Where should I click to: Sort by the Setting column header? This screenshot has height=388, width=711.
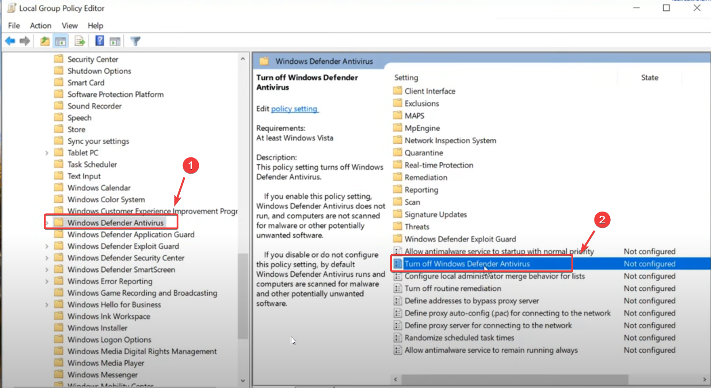point(406,77)
